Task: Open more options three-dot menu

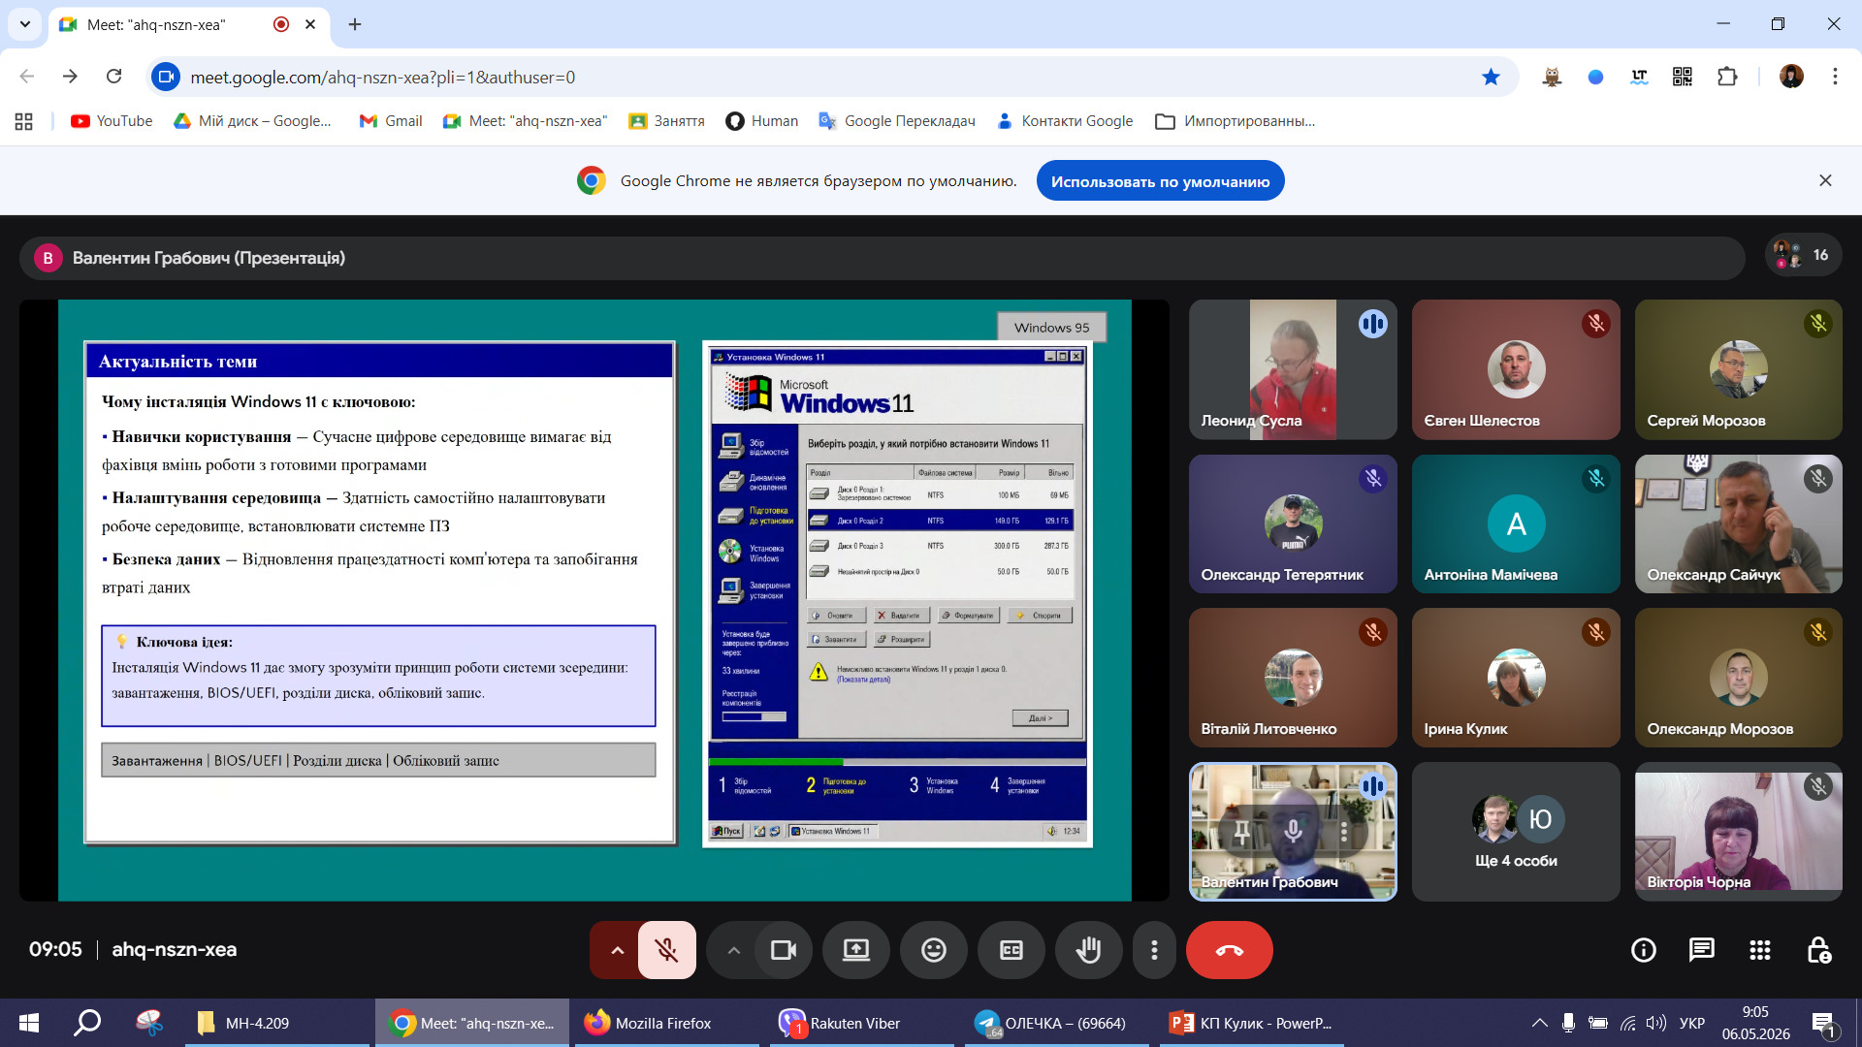Action: pos(1154,950)
